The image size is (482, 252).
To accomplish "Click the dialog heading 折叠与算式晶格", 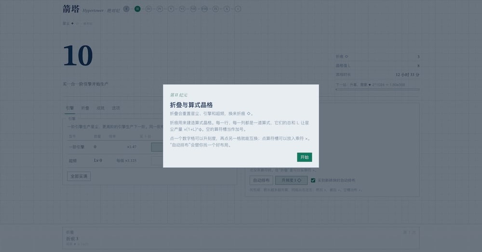I will pos(191,105).
